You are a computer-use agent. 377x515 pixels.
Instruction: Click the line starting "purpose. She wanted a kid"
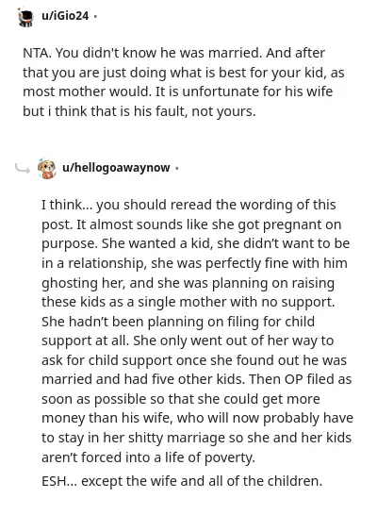click(195, 243)
